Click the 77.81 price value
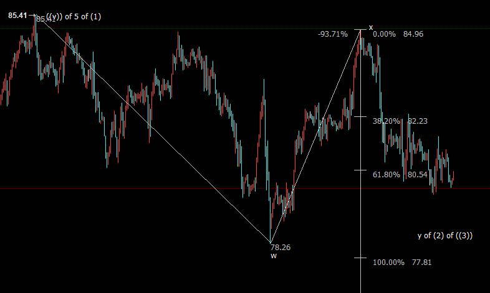The image size is (490, 293). click(421, 263)
